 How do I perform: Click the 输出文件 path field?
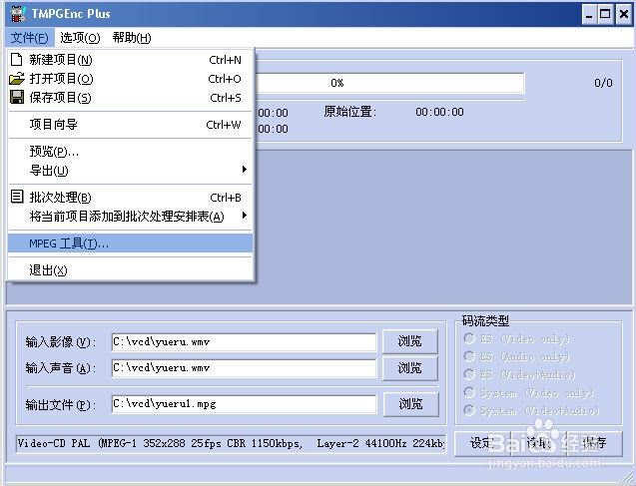[244, 404]
